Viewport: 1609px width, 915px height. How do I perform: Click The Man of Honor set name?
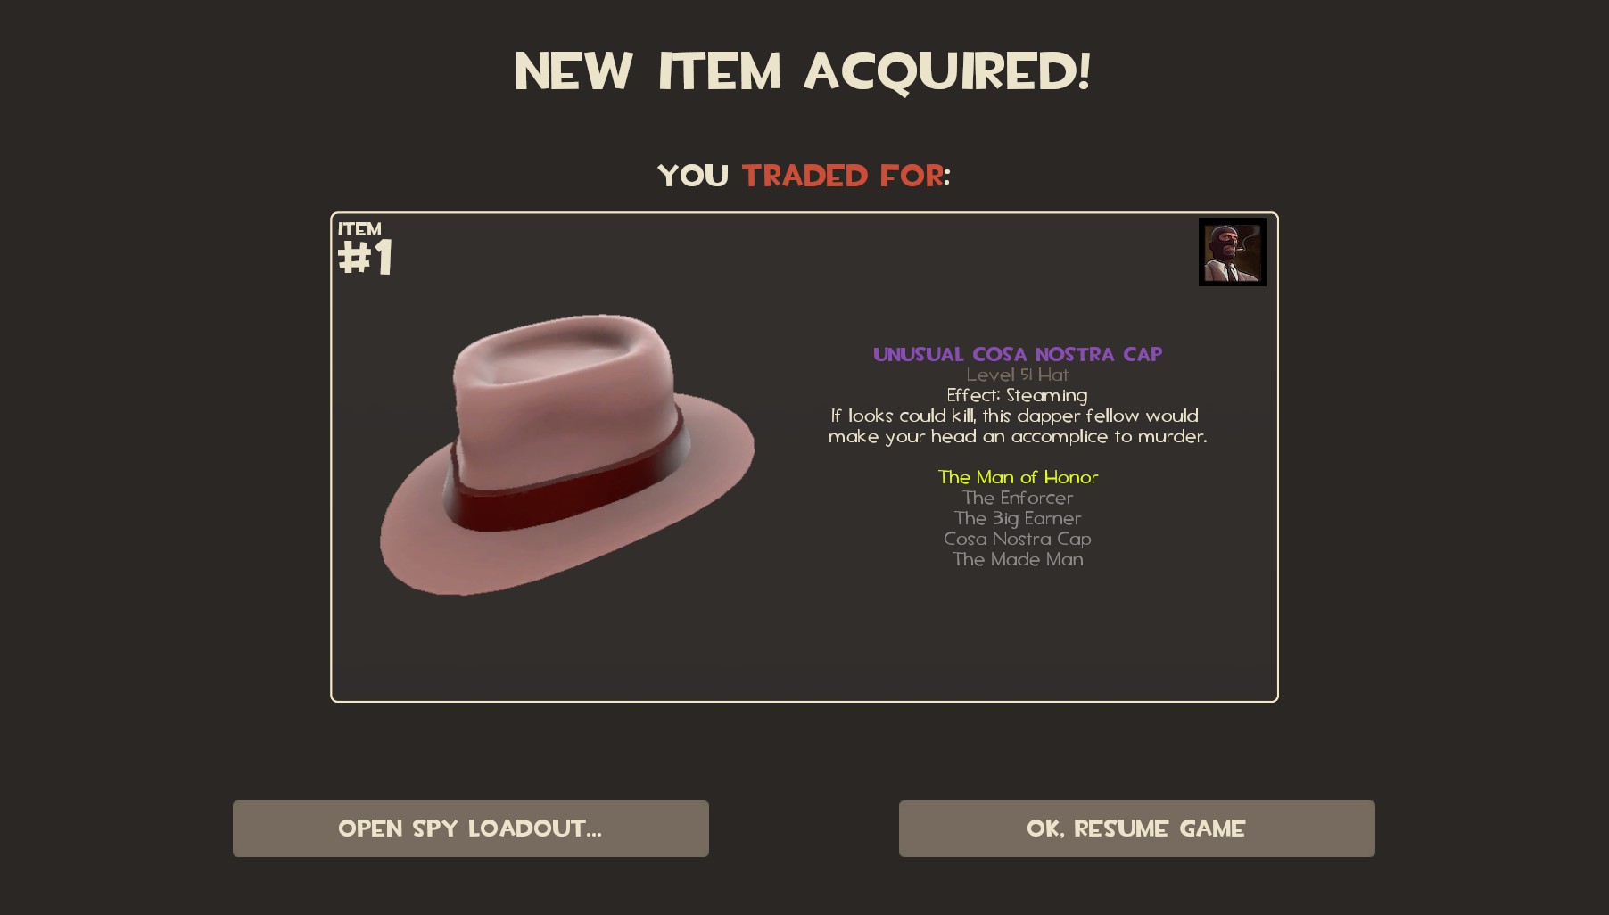(1018, 477)
